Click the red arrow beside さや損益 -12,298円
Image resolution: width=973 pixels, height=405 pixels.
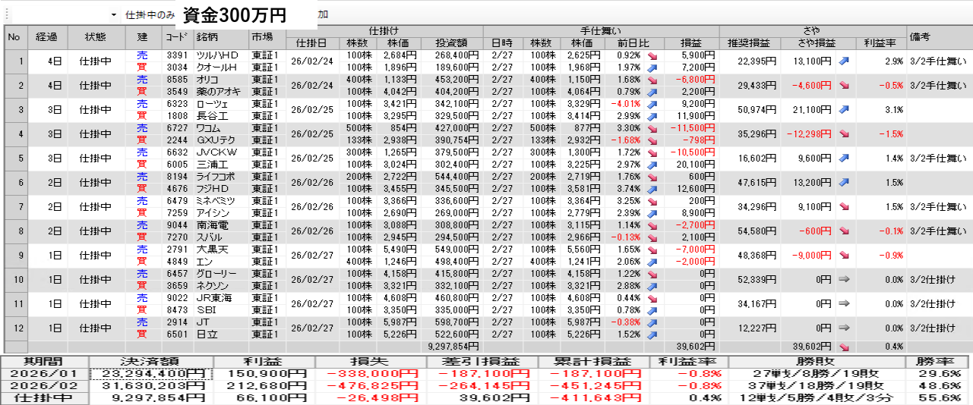(844, 134)
